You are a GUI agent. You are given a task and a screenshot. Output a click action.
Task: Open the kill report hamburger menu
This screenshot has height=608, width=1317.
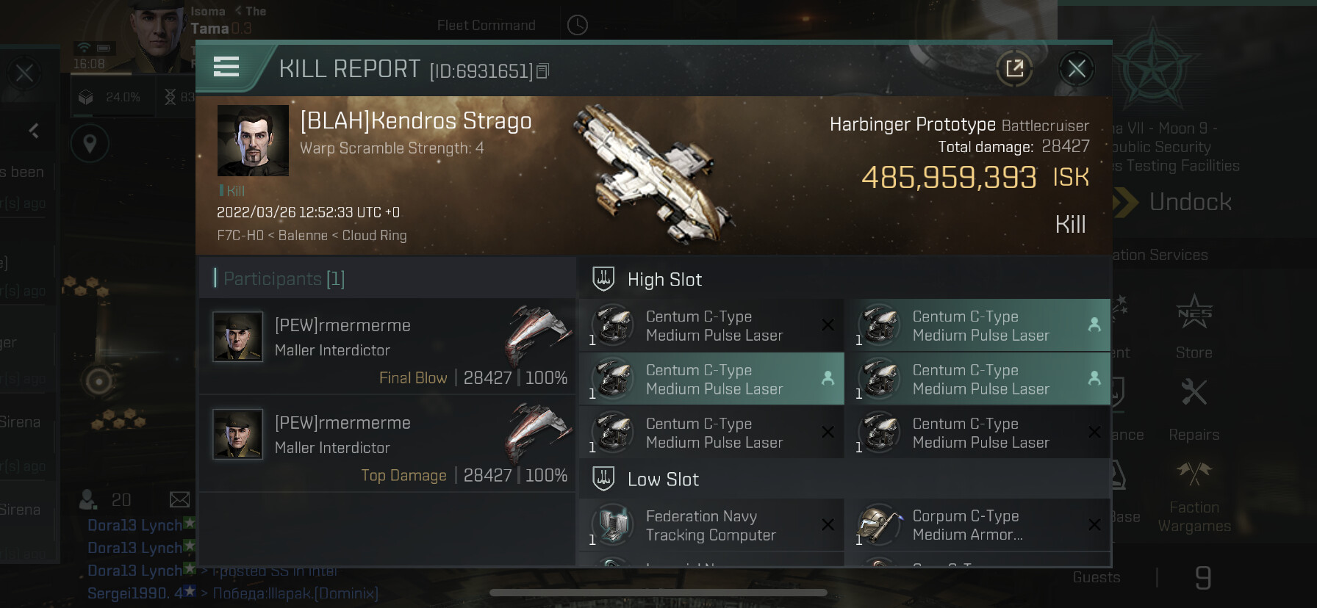pyautogui.click(x=226, y=68)
